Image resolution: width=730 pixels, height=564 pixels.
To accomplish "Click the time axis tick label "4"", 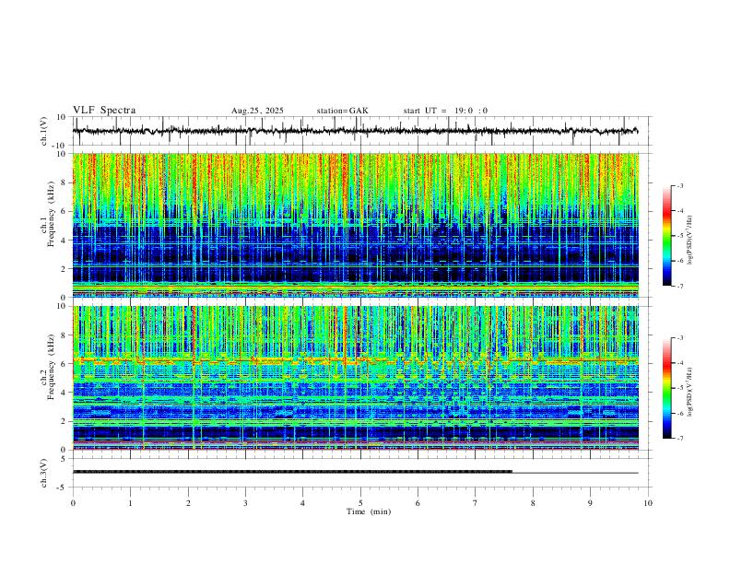I will [x=302, y=503].
